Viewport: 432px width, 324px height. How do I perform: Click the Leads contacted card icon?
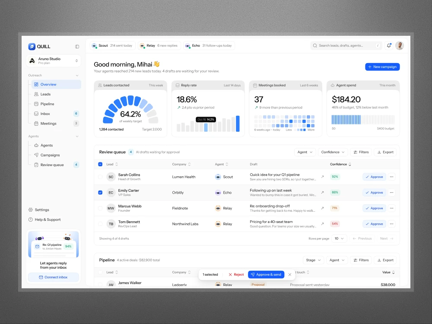point(100,86)
